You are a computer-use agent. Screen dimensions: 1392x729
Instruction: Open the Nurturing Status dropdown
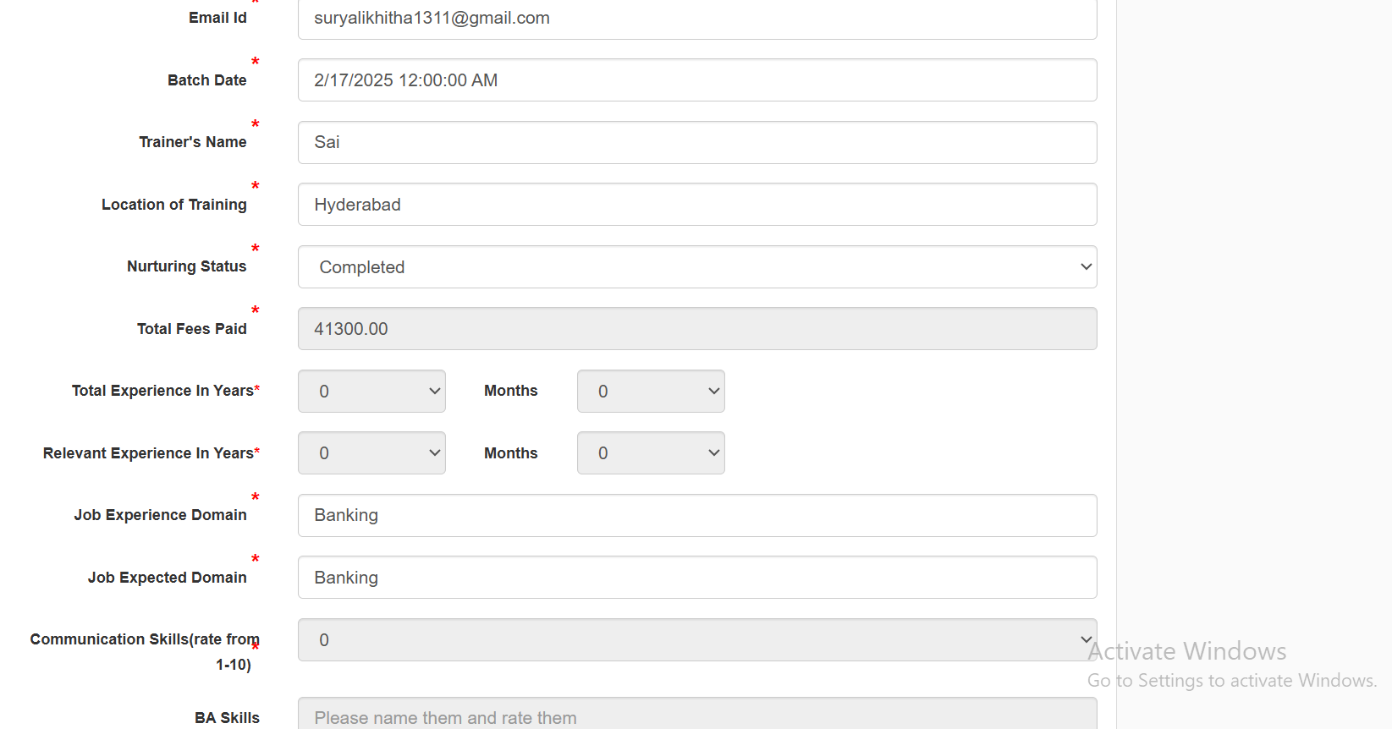click(x=696, y=267)
